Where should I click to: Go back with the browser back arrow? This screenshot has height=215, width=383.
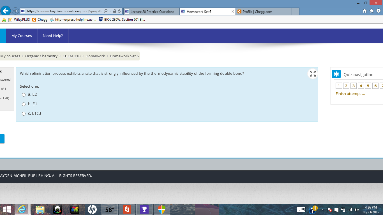[x=6, y=11]
